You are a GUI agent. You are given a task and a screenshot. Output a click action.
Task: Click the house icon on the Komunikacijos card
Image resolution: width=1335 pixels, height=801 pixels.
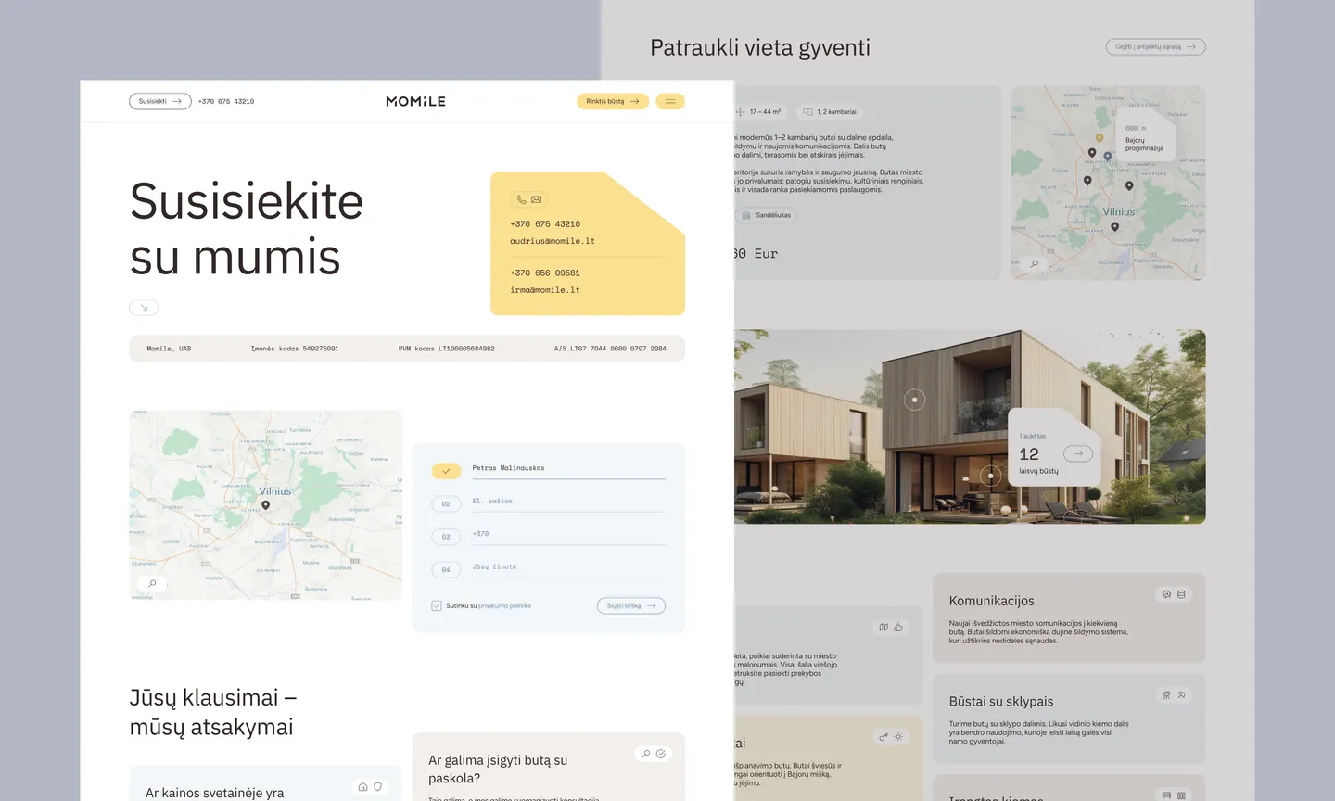point(1166,594)
